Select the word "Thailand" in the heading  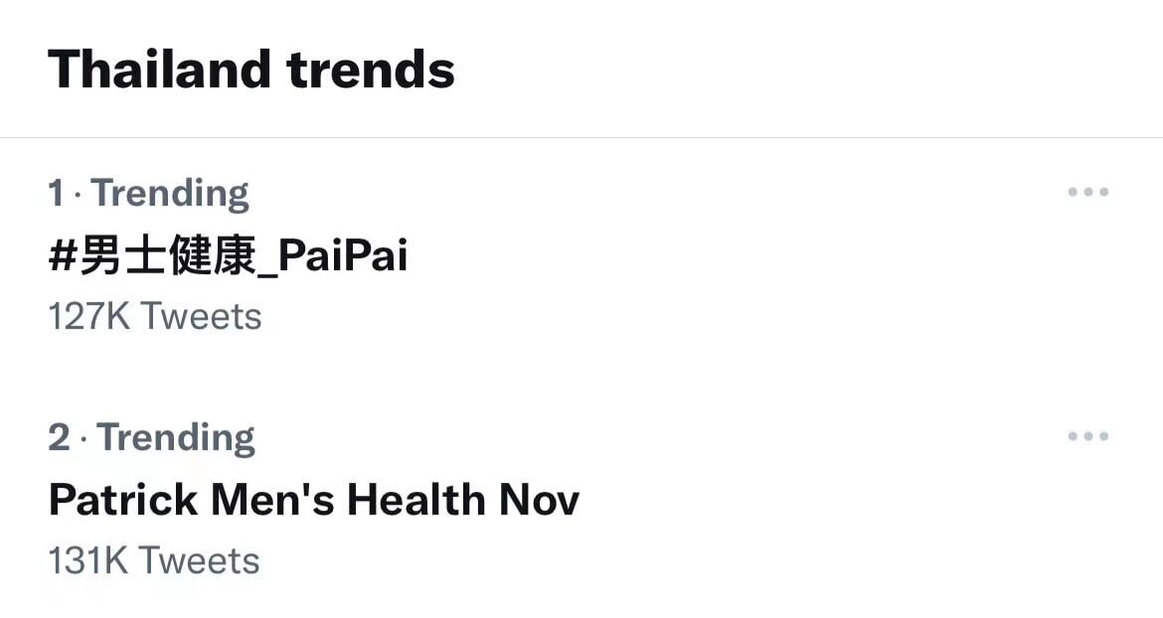coord(159,70)
